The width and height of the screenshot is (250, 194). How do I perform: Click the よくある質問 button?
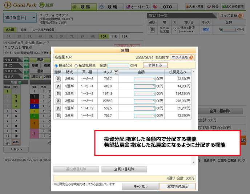(233, 7)
